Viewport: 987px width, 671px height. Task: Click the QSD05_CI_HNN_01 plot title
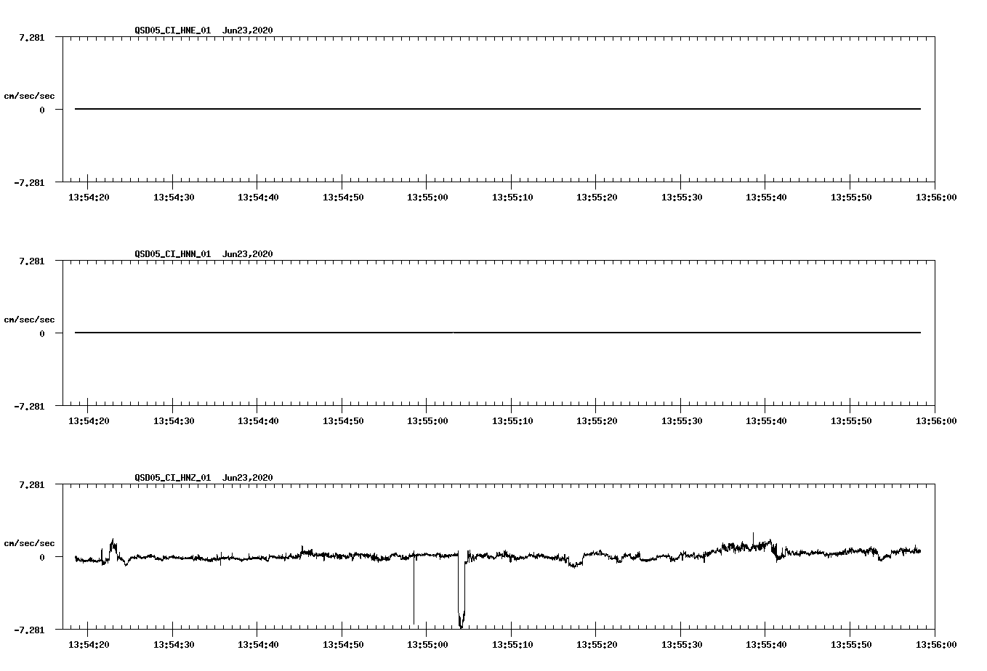pyautogui.click(x=204, y=253)
